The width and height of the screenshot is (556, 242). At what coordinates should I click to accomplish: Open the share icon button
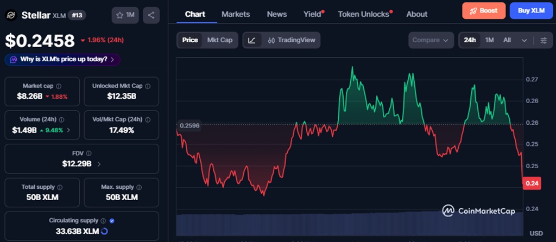click(x=151, y=15)
